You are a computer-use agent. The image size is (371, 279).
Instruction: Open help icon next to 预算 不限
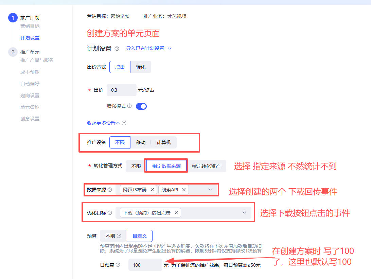(119, 236)
